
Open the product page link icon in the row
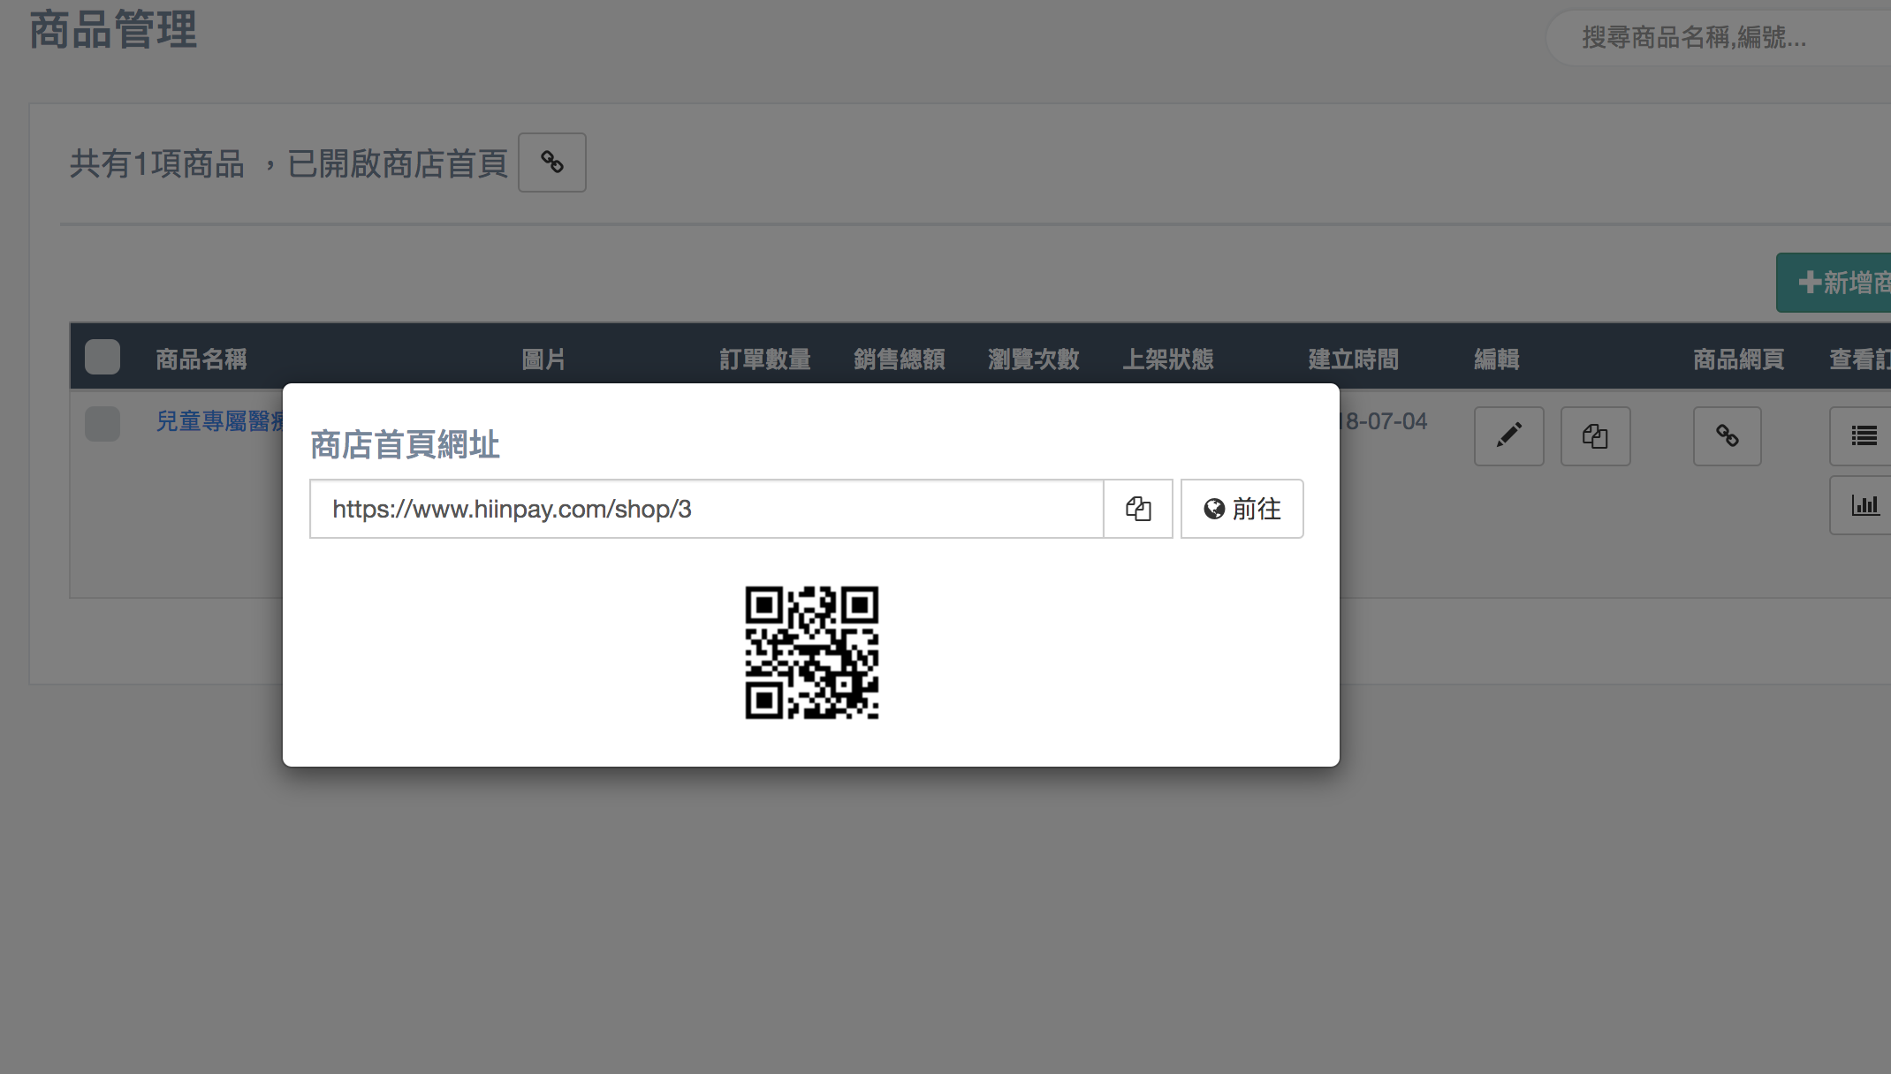tap(1728, 436)
